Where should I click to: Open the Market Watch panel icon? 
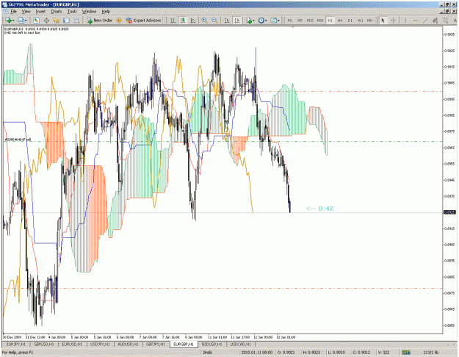[36, 21]
